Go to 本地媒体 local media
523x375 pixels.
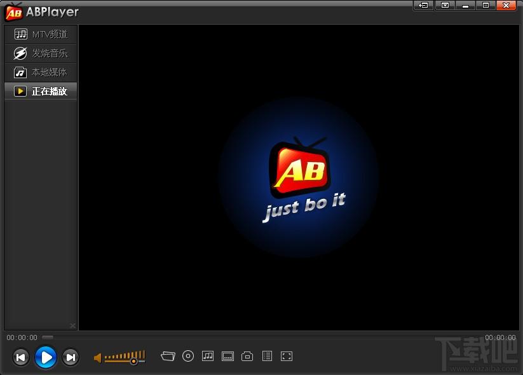click(x=41, y=72)
